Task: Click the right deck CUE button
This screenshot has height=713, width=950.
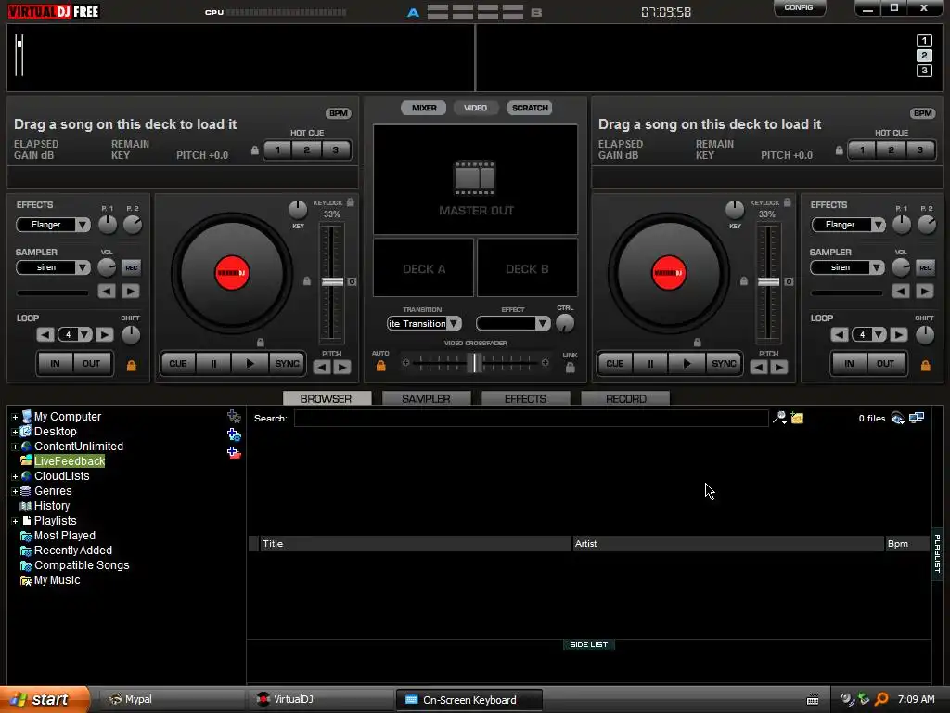Action: click(614, 364)
